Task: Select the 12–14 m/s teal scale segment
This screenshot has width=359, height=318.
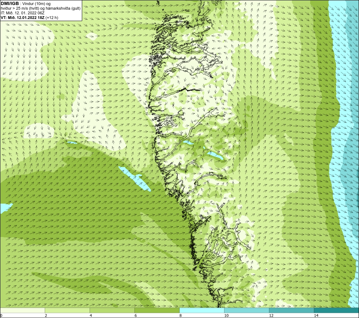Action: click(x=292, y=310)
